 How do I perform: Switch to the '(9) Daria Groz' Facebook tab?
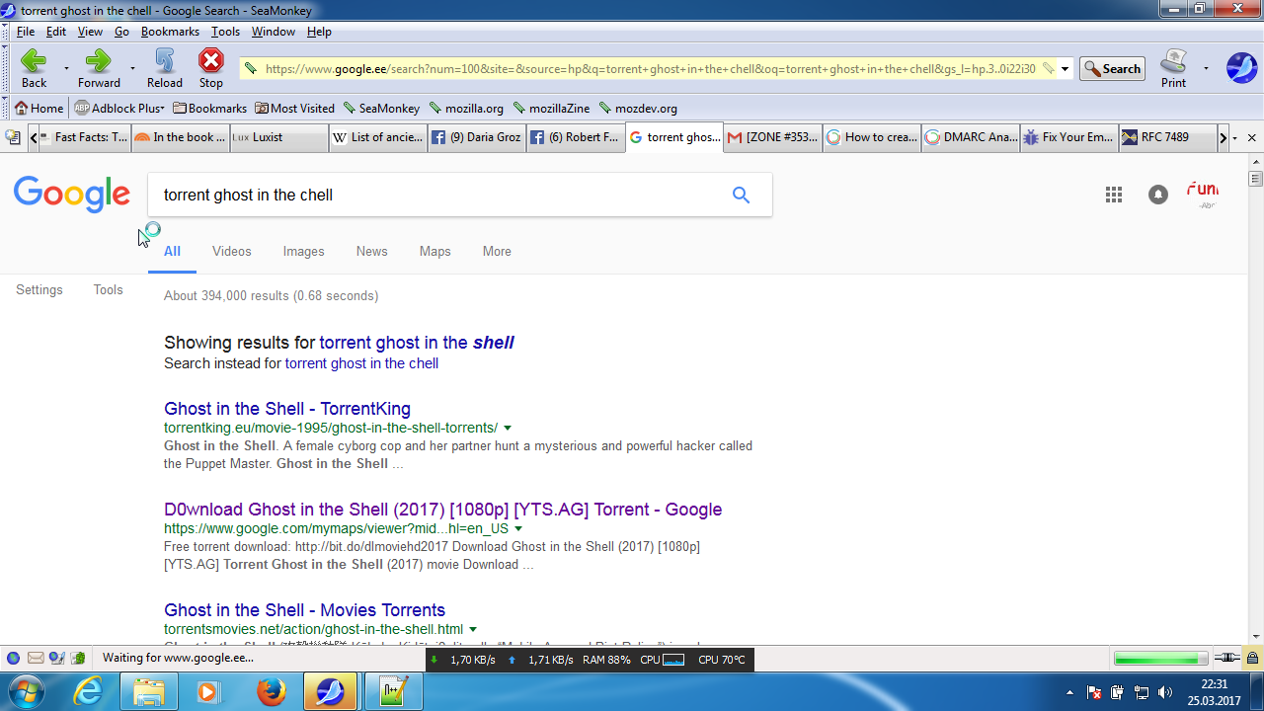[x=476, y=137]
